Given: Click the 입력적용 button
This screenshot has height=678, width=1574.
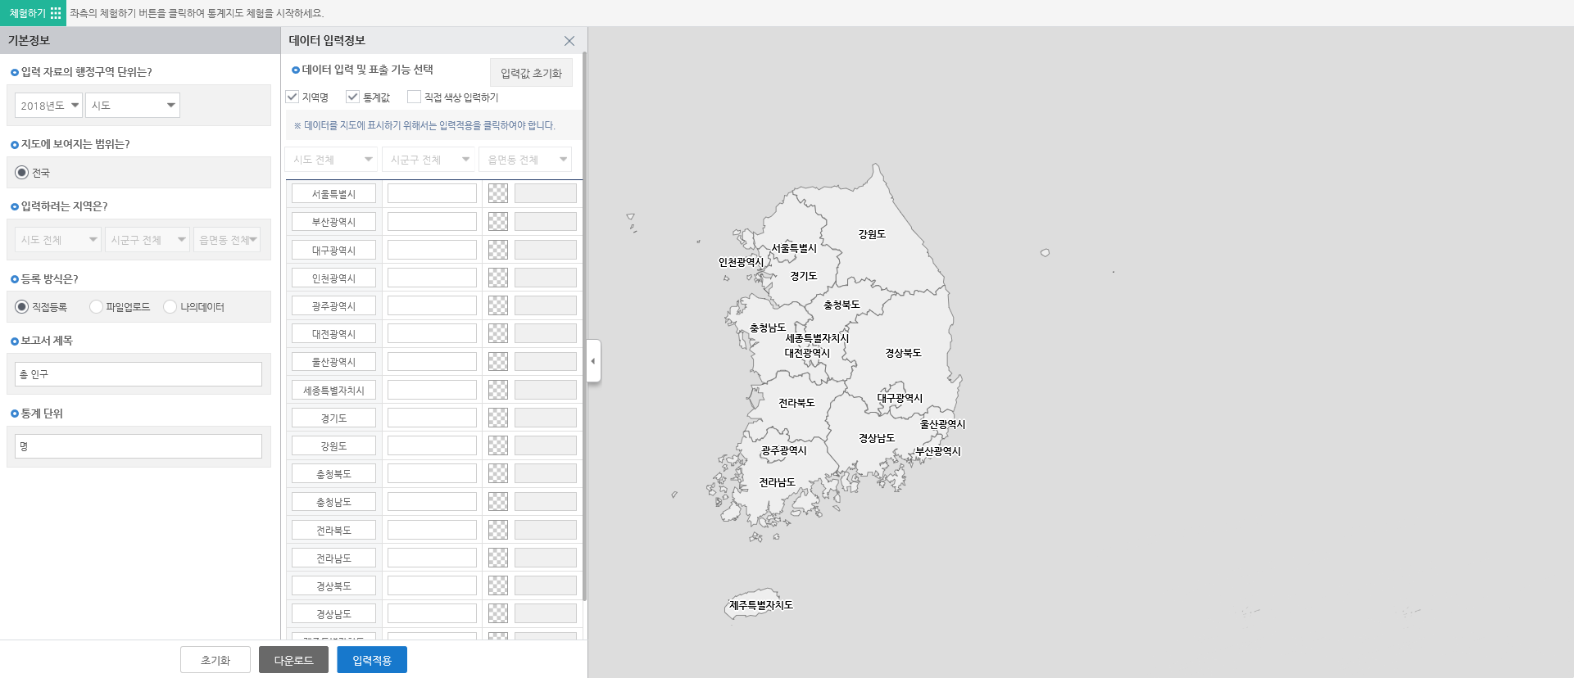Looking at the screenshot, I should coord(372,660).
